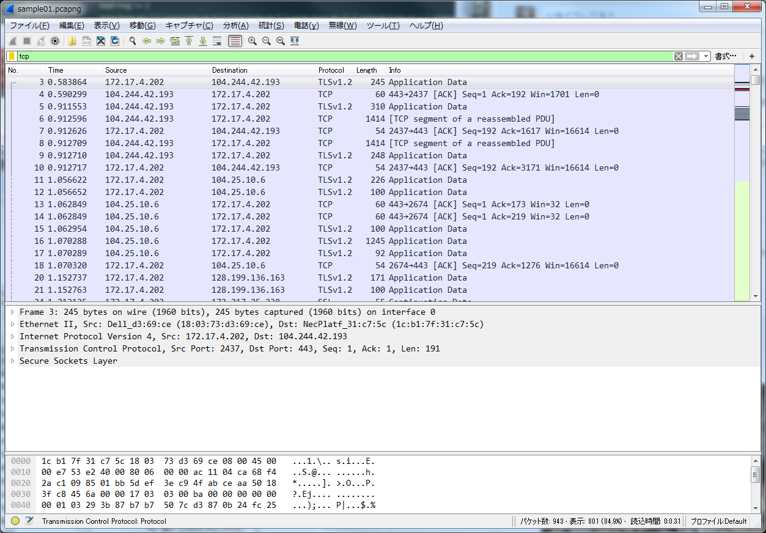Sort by the Source column header
The width and height of the screenshot is (766, 533).
(155, 70)
